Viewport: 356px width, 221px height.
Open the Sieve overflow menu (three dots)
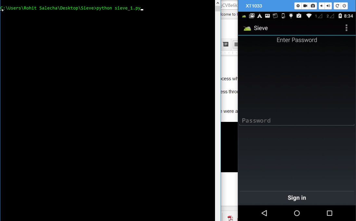pyautogui.click(x=346, y=28)
